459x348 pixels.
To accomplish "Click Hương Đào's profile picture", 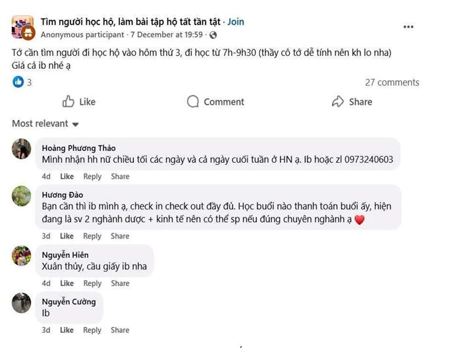I will click(x=22, y=196).
